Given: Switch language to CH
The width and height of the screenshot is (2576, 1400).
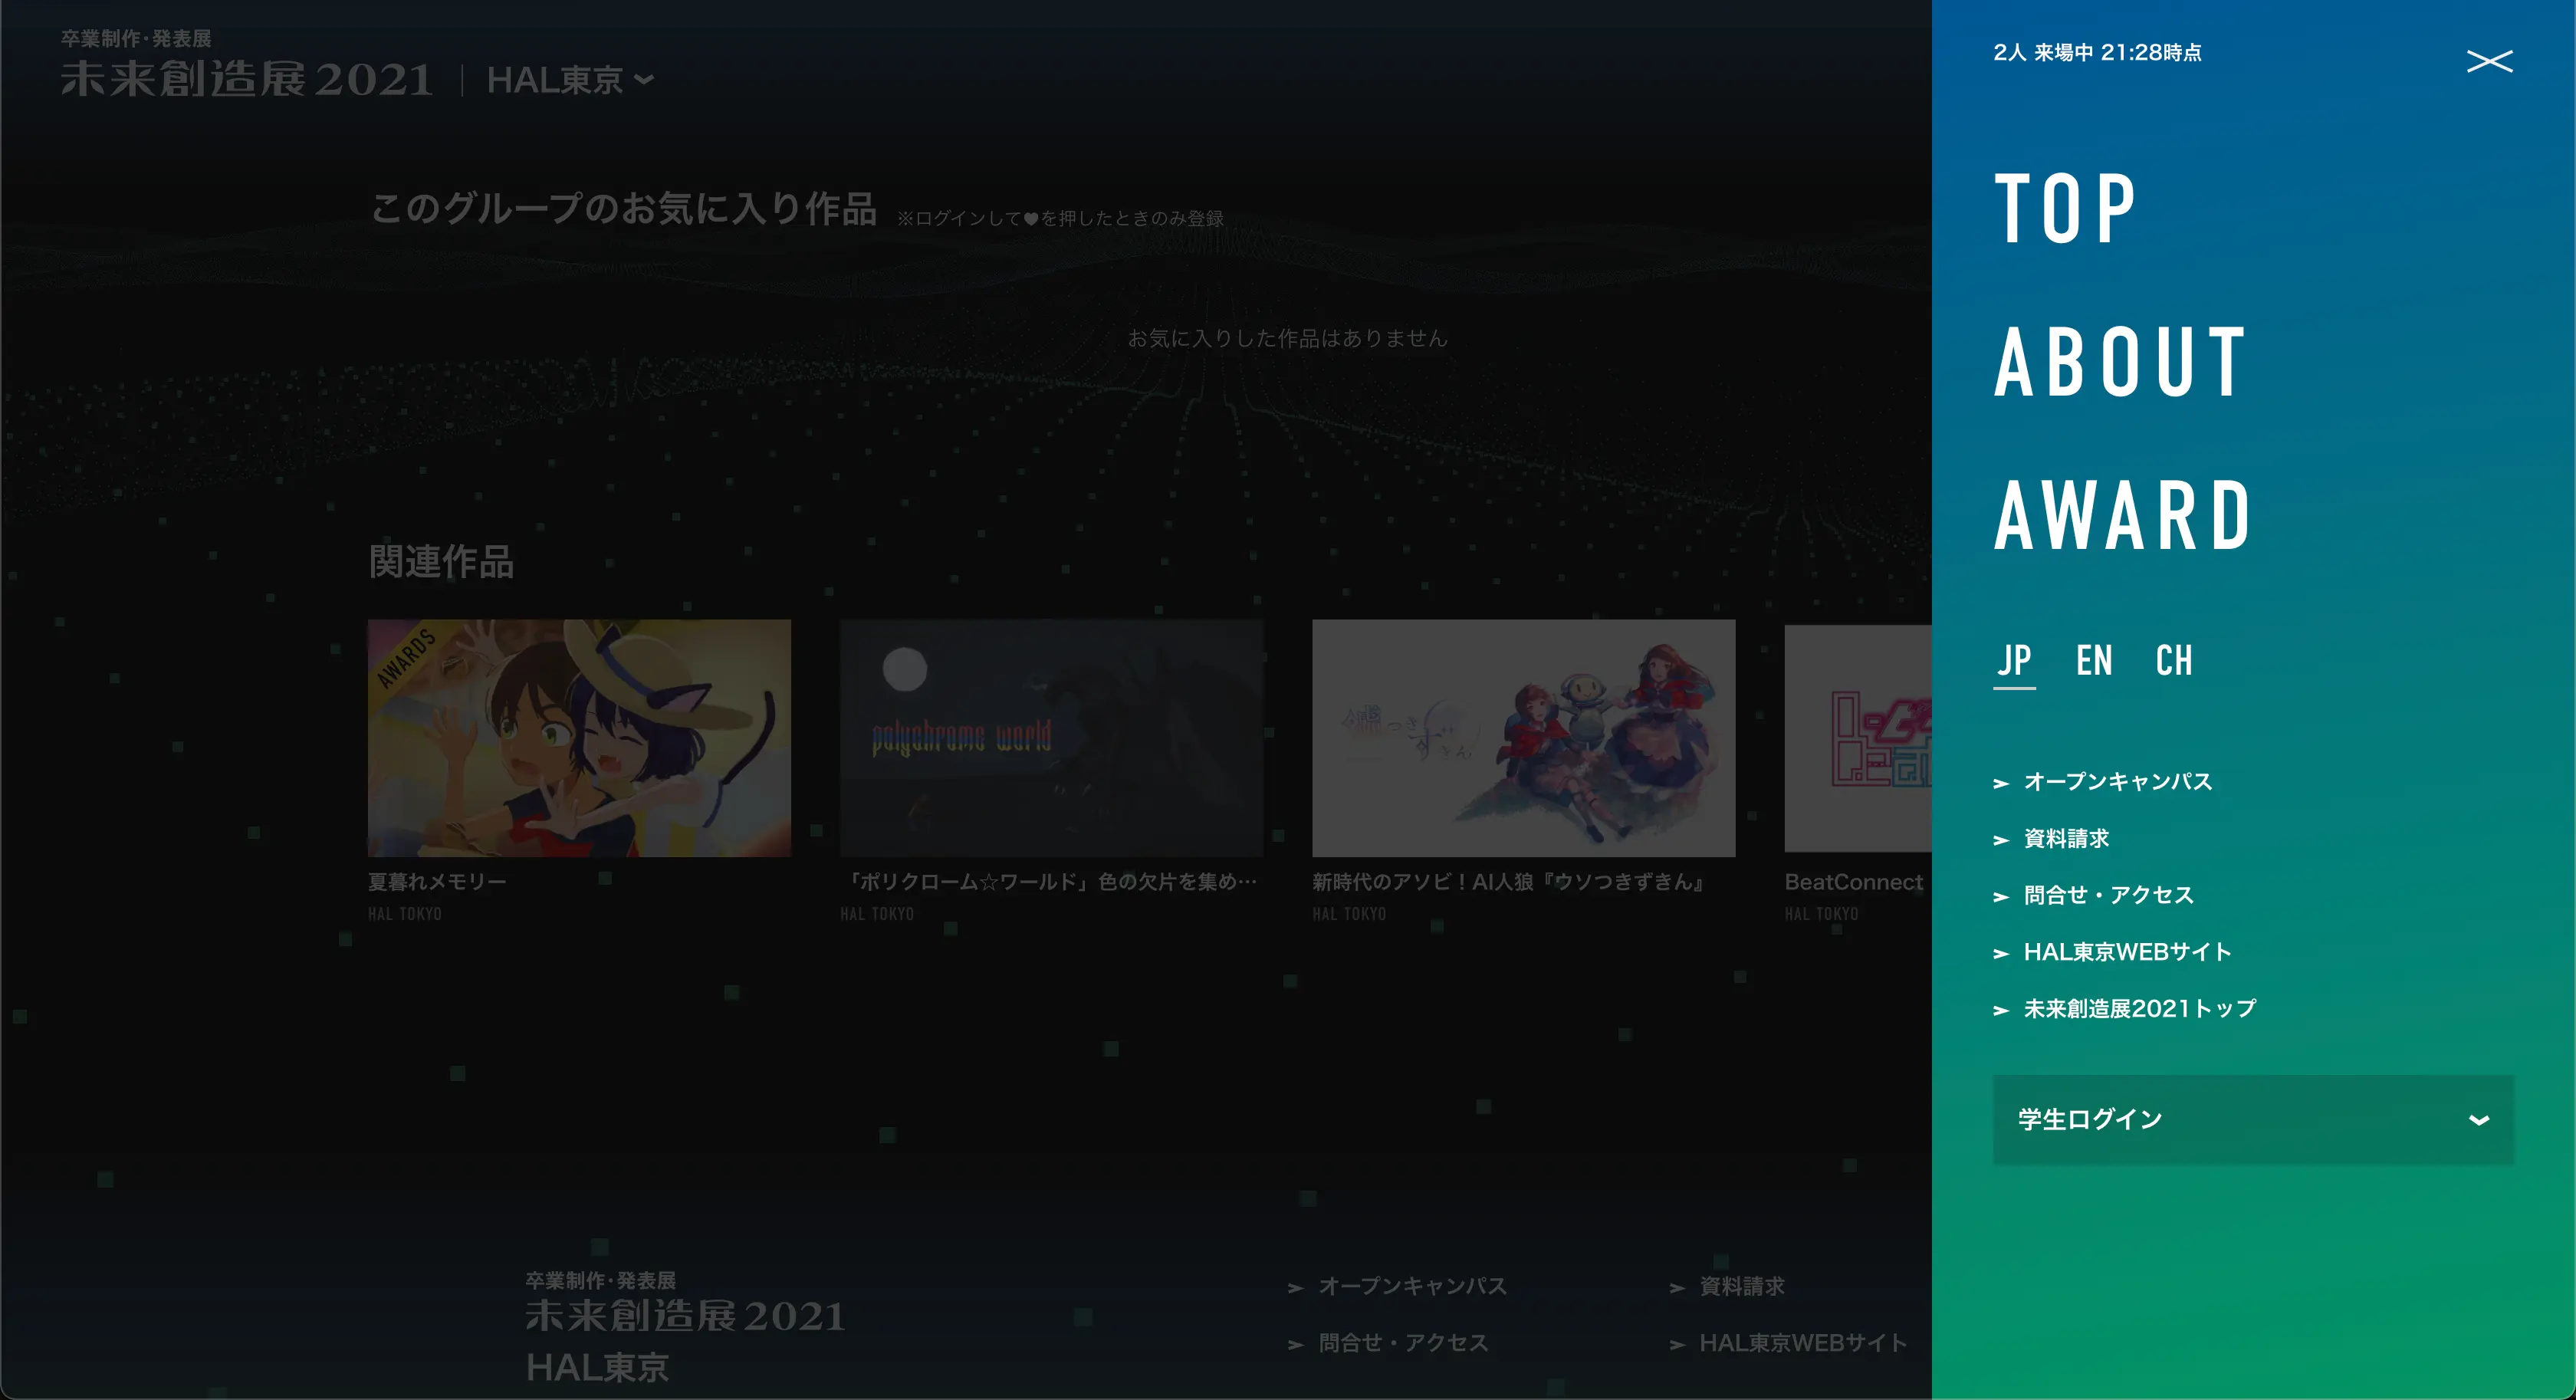Looking at the screenshot, I should coord(2173,661).
